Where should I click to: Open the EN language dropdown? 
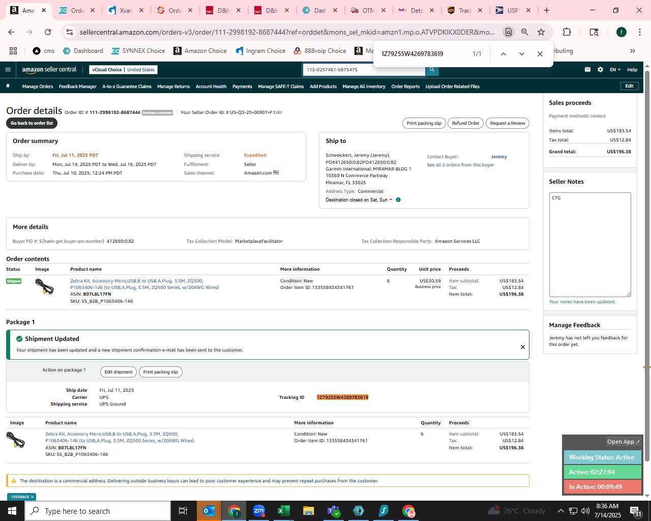tap(615, 70)
